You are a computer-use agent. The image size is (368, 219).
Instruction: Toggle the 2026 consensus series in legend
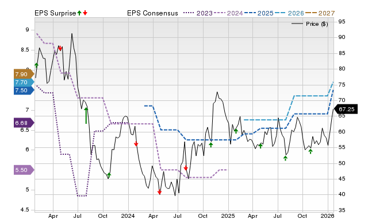pos(289,13)
